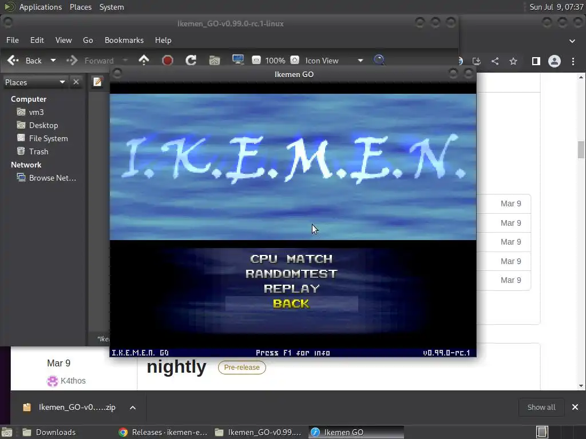Show all downloads
This screenshot has width=586, height=439.
point(541,407)
